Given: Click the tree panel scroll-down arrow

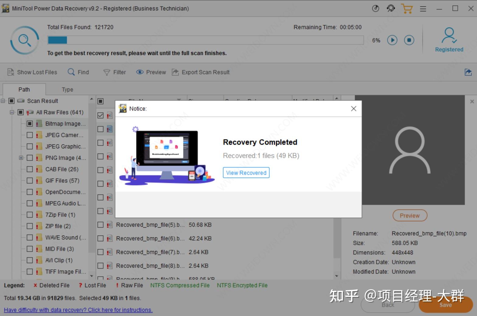Looking at the screenshot, I should pos(92,276).
